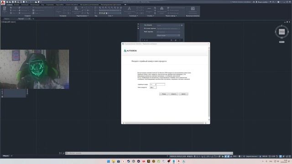The image size is (292, 164).
Task: Click the Закрыть button in activation dialog
Action: [x=174, y=94]
